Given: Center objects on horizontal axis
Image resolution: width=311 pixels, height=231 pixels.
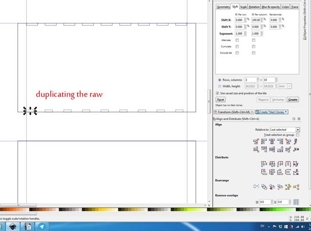Looking at the screenshot, I should [x=272, y=149].
